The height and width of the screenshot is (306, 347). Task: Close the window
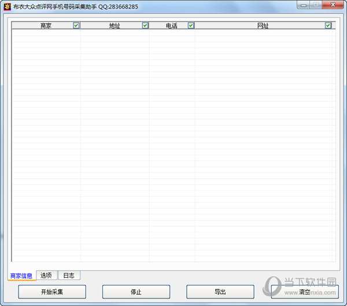(333, 5)
